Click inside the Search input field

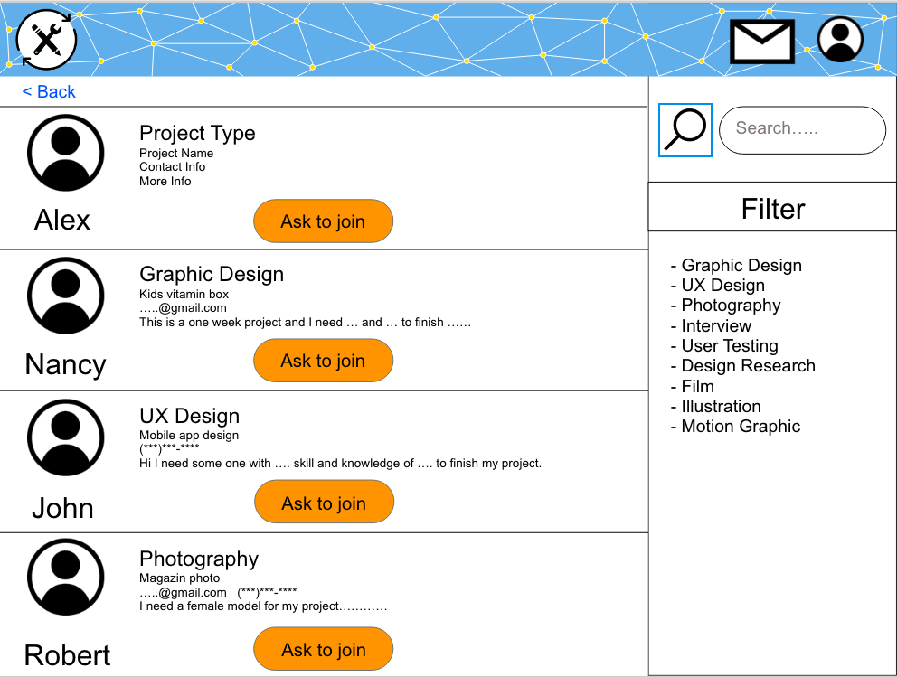coord(802,129)
